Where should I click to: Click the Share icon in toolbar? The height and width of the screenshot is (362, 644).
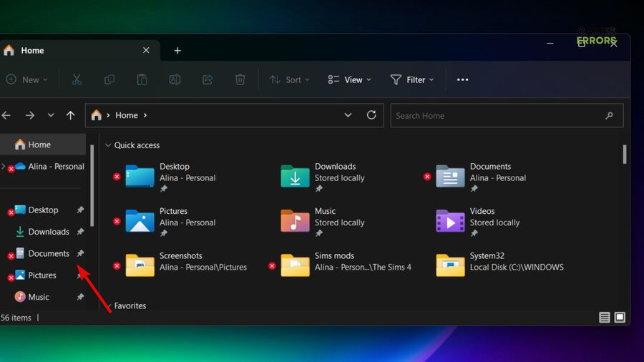tap(208, 79)
